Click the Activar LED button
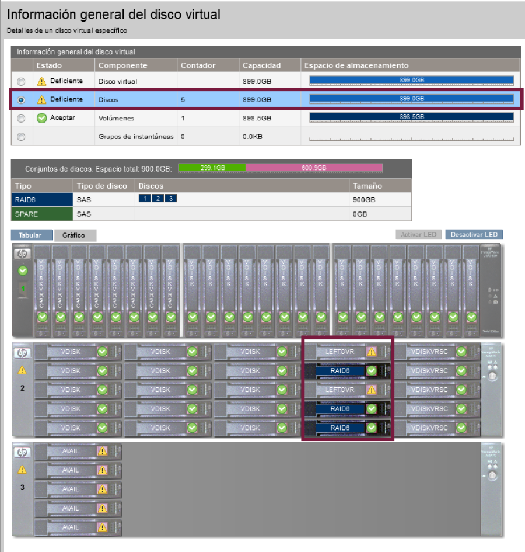The image size is (525, 552). (x=418, y=235)
